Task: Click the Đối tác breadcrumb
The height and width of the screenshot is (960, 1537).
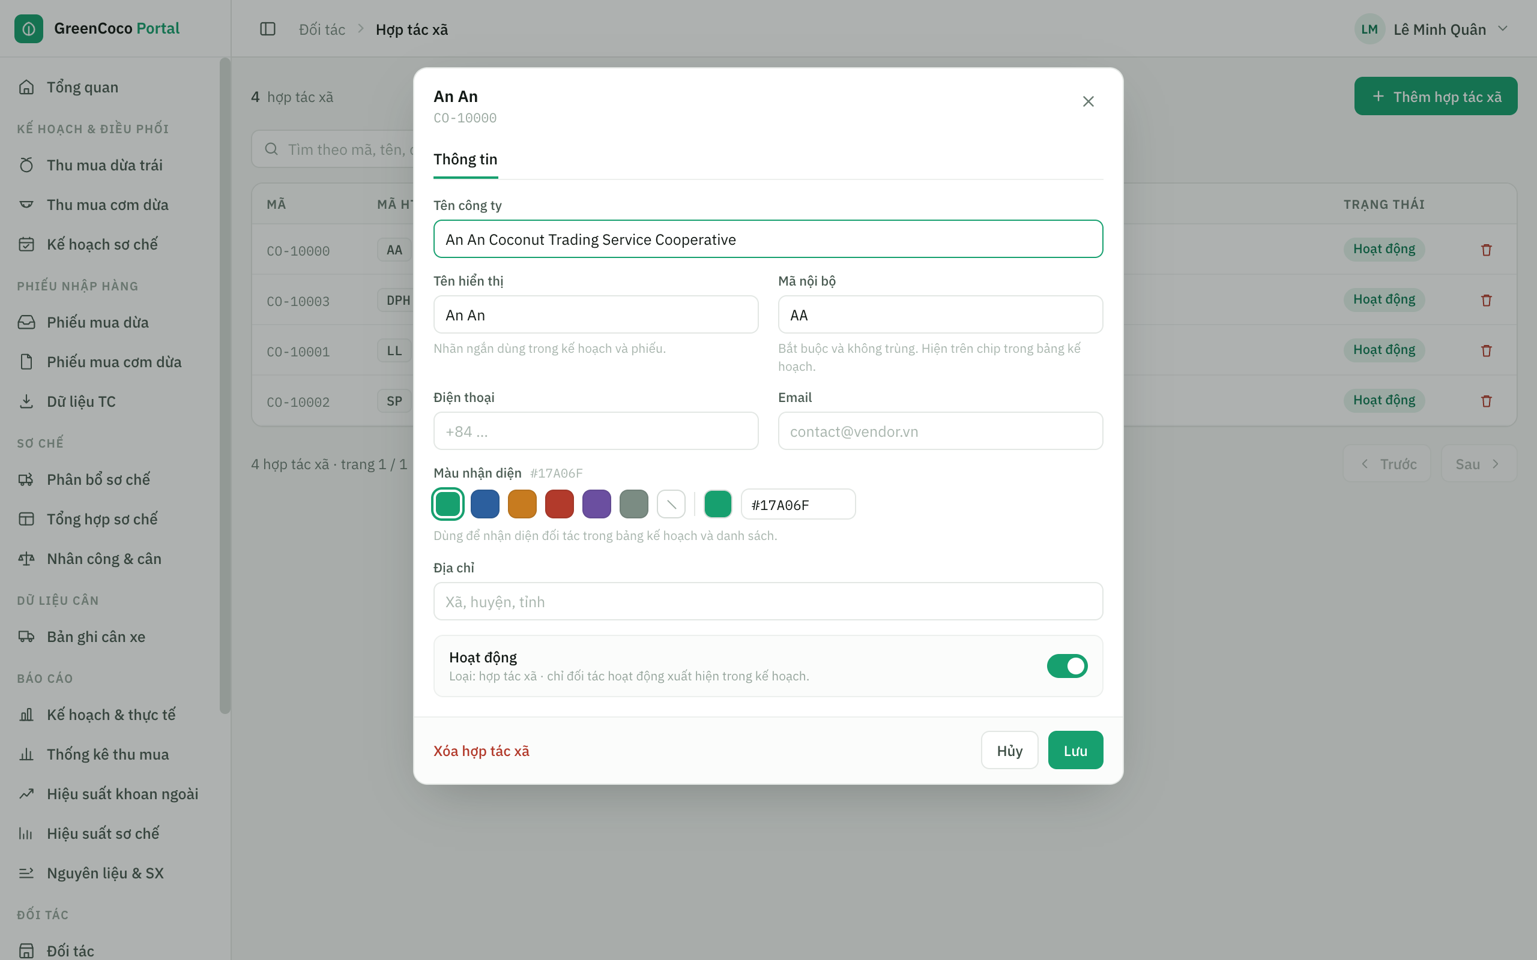Action: click(322, 29)
